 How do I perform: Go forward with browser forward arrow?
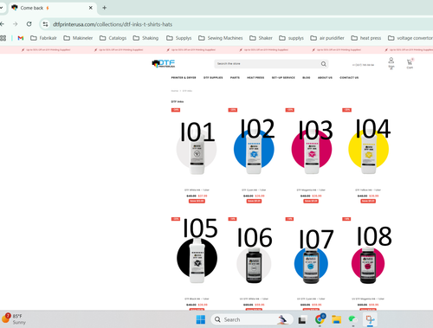(x=16, y=24)
